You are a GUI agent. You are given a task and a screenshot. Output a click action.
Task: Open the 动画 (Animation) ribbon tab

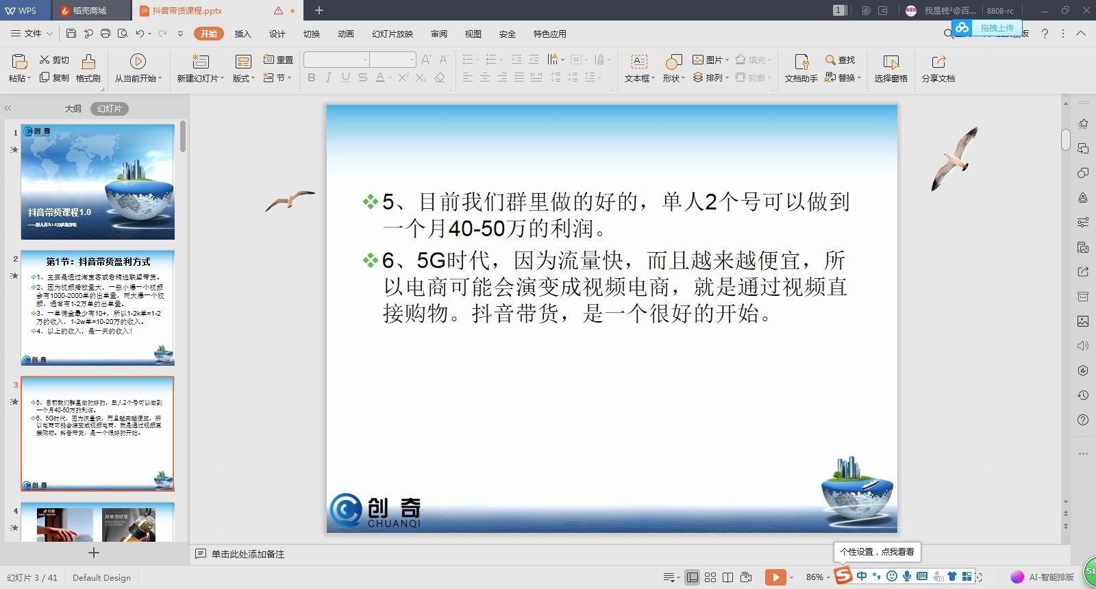coord(346,34)
